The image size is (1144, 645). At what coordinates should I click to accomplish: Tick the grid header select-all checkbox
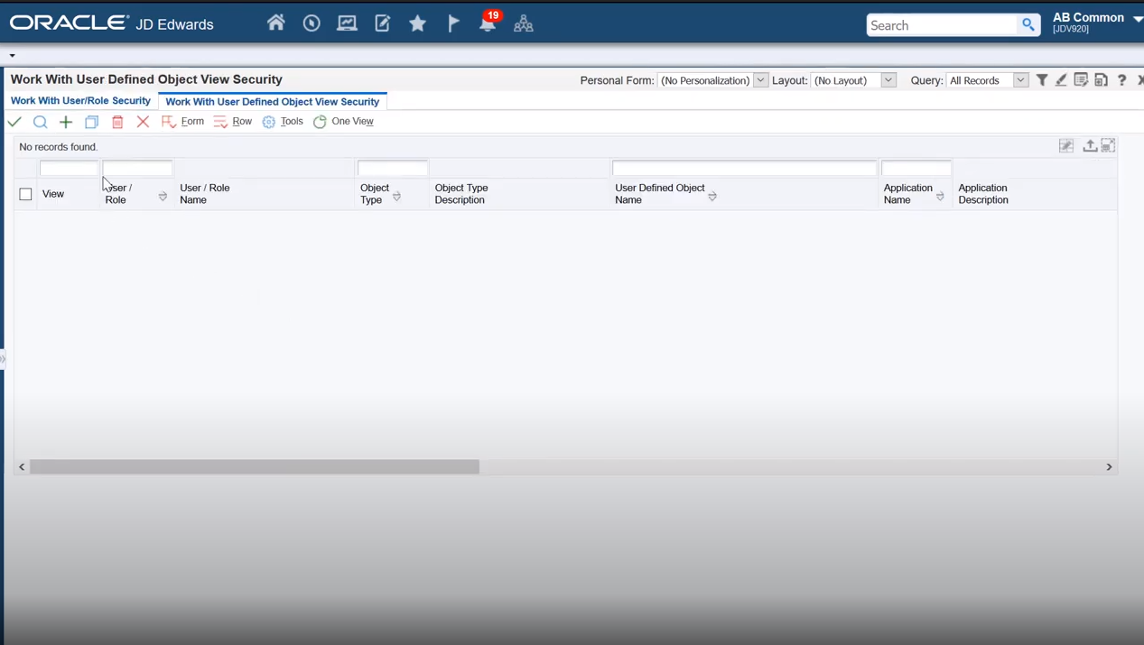pos(25,194)
